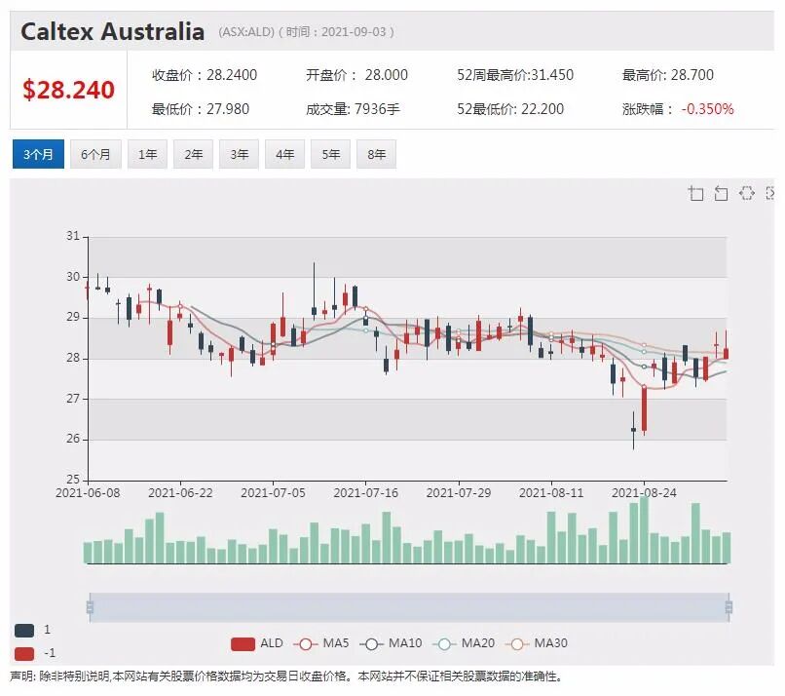Toggle the ALD candlestick series in legend
Image resolution: width=785 pixels, height=696 pixels.
pos(257,643)
